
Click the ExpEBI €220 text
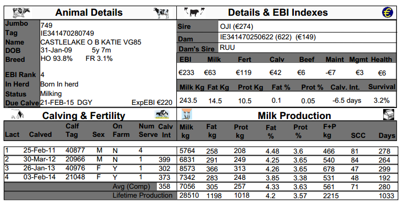(x=152, y=103)
